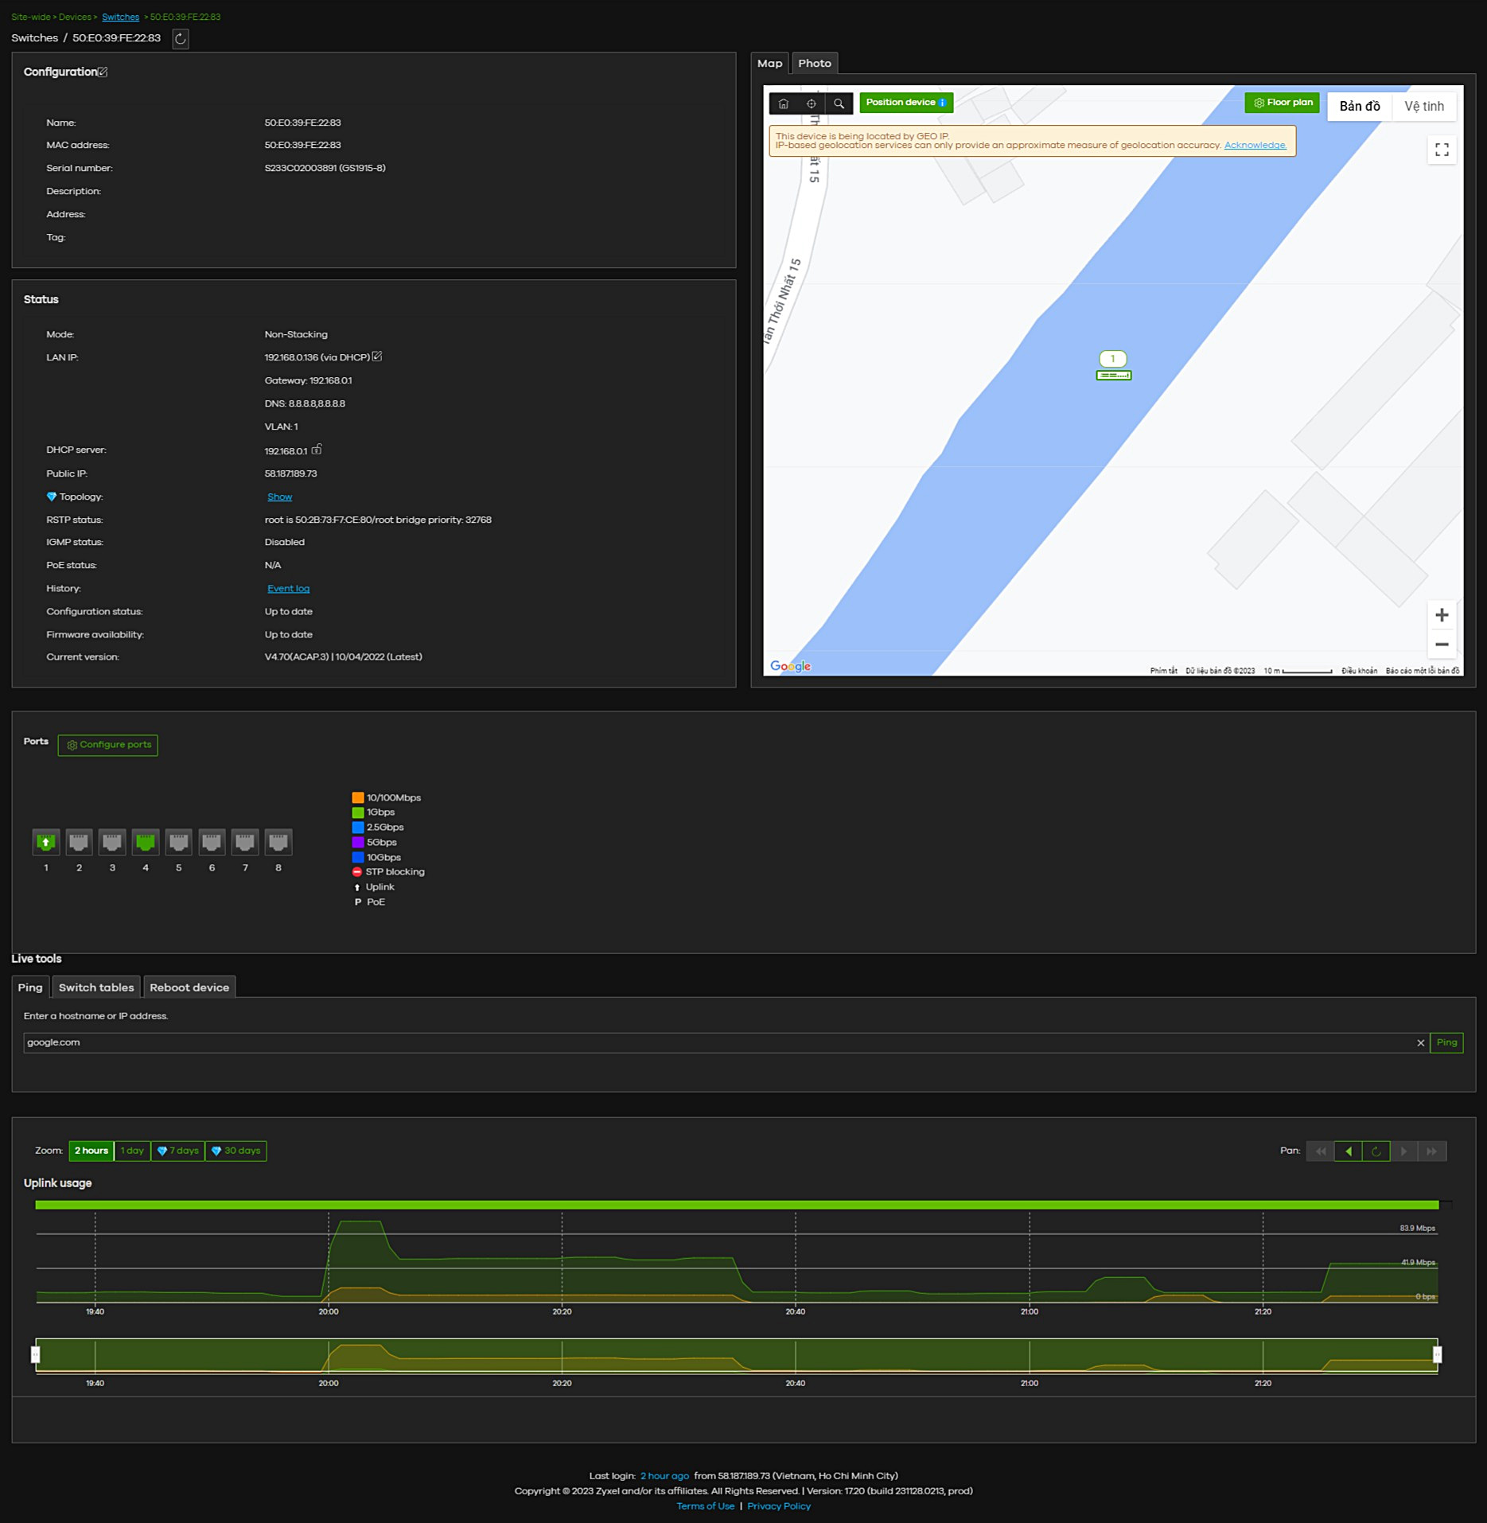Select the switch marker on the map
This screenshot has height=1523, width=1487.
tap(1113, 375)
